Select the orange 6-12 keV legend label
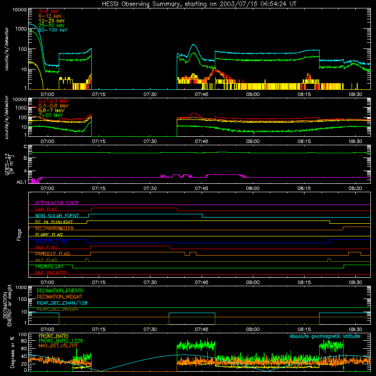 tap(50, 16)
